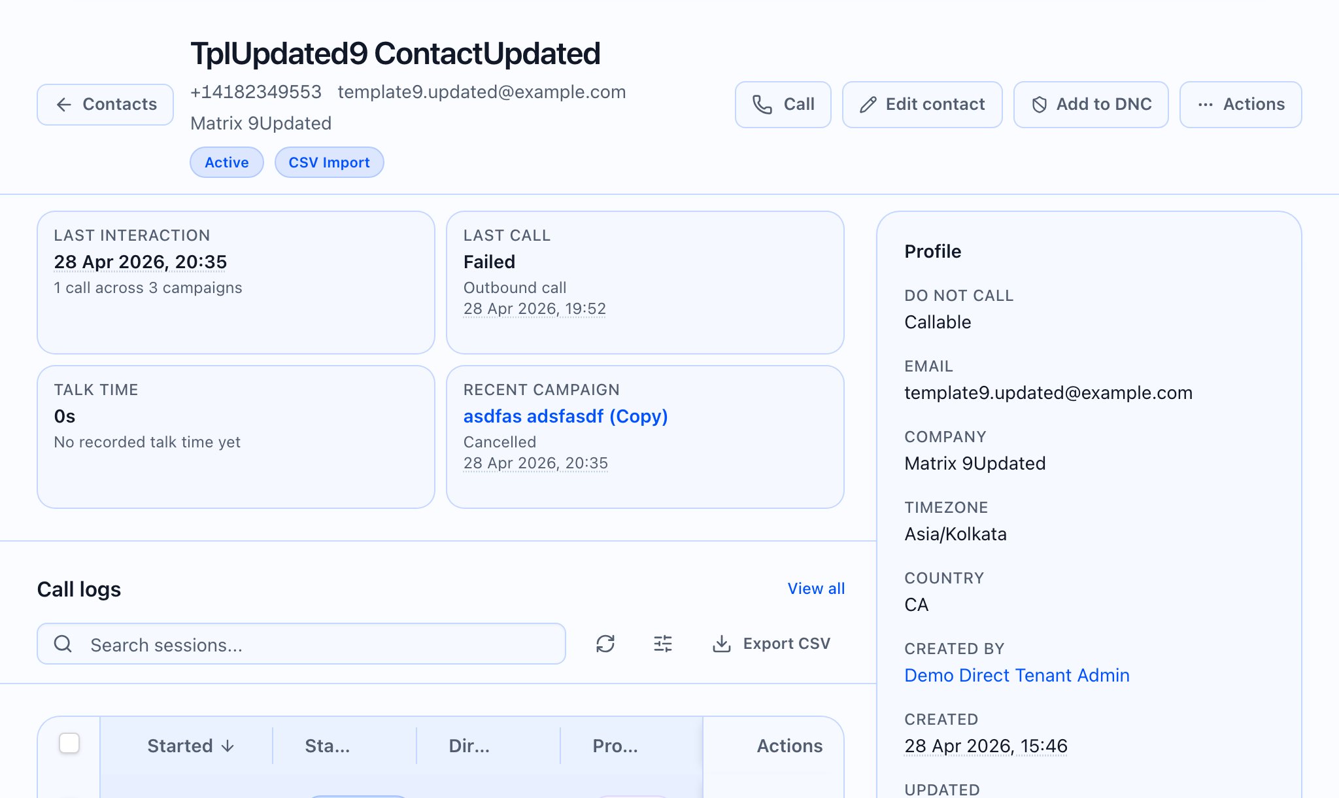Click the Talk Time value 0s

coord(64,416)
